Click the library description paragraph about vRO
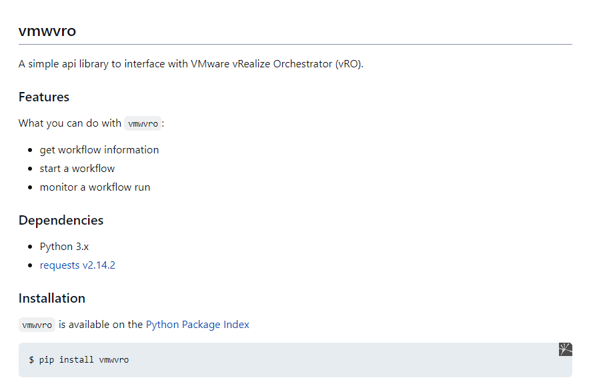This screenshot has width=589, height=388. (x=191, y=64)
